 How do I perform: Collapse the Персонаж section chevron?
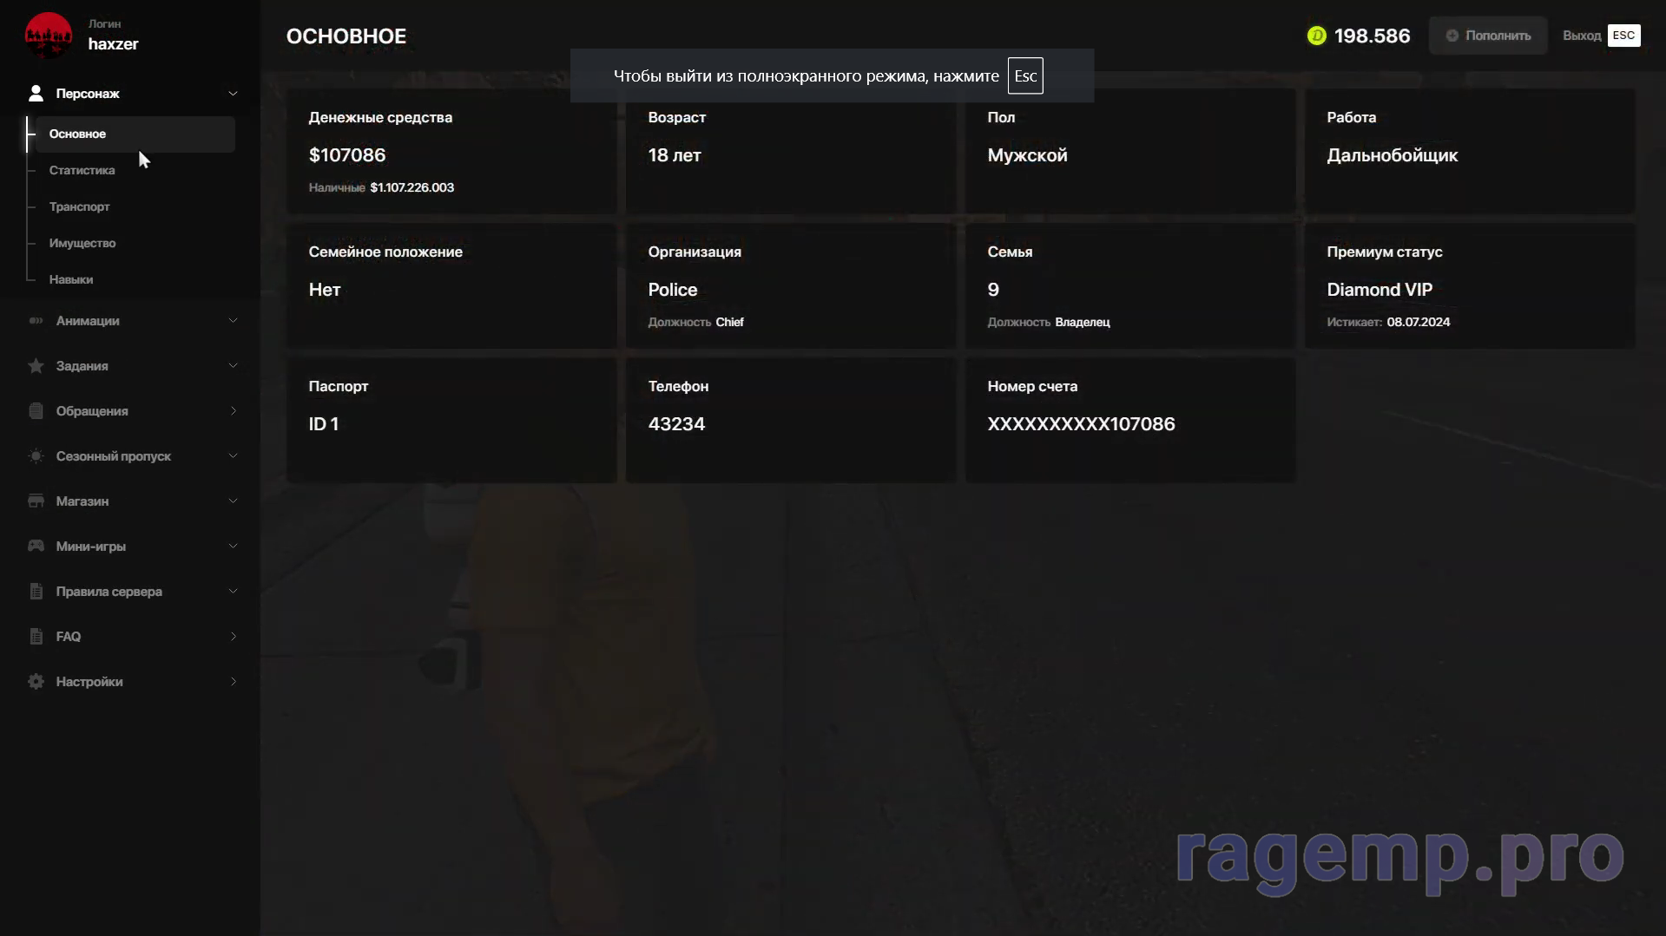pos(233,94)
